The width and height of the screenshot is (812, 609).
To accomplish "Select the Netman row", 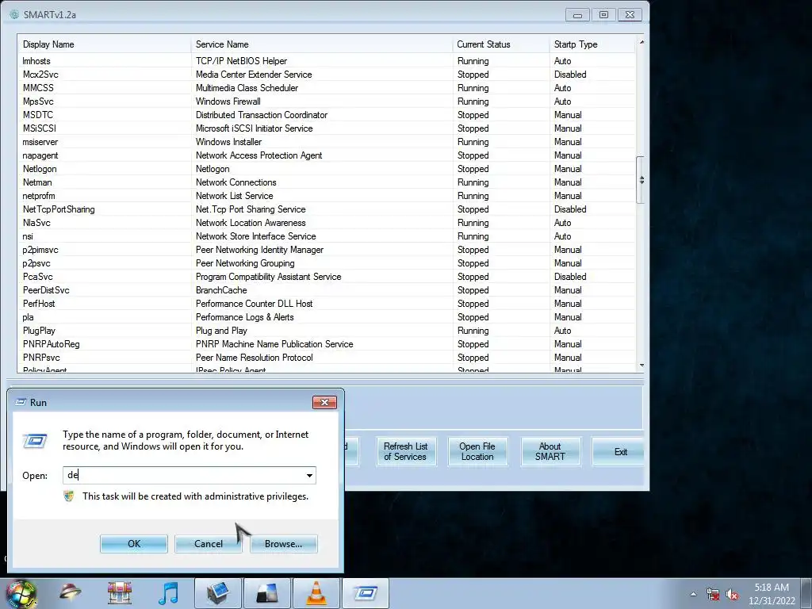I will tap(327, 182).
